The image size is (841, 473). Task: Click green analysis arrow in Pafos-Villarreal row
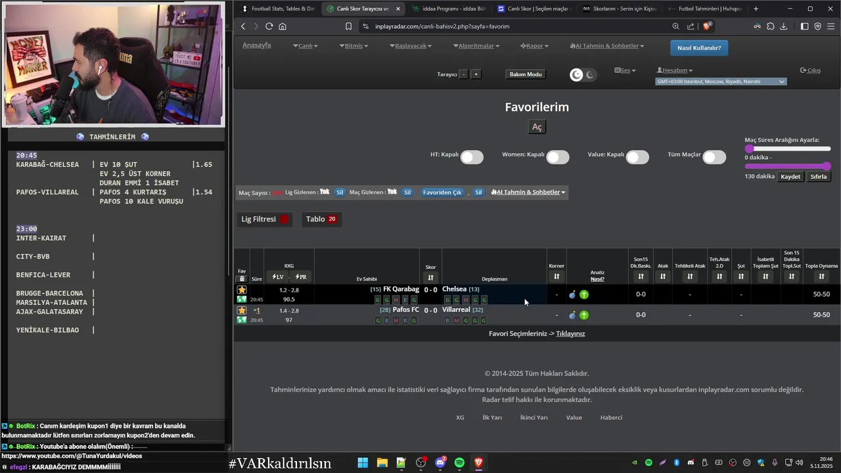point(584,315)
